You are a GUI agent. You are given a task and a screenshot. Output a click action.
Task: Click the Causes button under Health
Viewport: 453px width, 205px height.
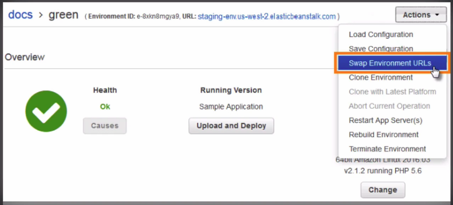[105, 126]
